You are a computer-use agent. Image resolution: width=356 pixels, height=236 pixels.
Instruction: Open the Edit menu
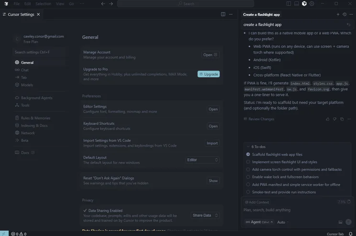[x=27, y=4]
